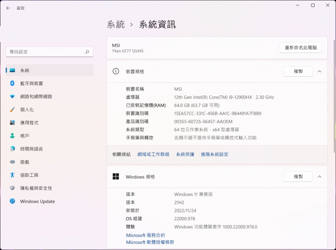The height and width of the screenshot is (250, 336).
Task: Maximize the Settings window
Action: 313,5
